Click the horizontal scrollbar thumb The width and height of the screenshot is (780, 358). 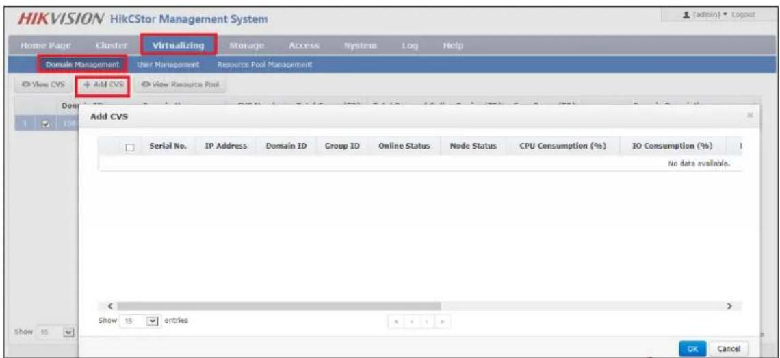click(x=278, y=305)
